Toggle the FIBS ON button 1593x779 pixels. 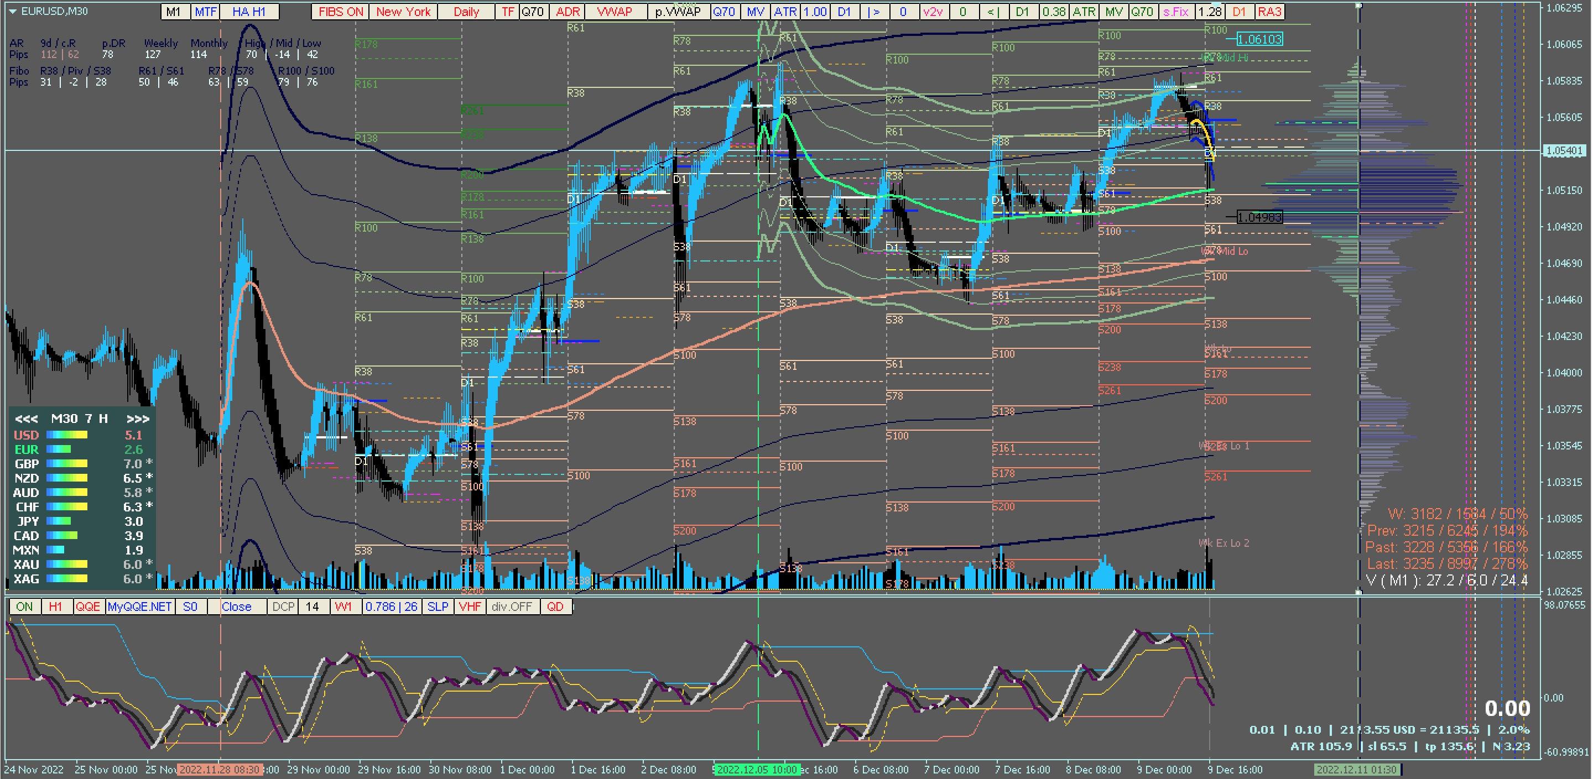tap(340, 11)
